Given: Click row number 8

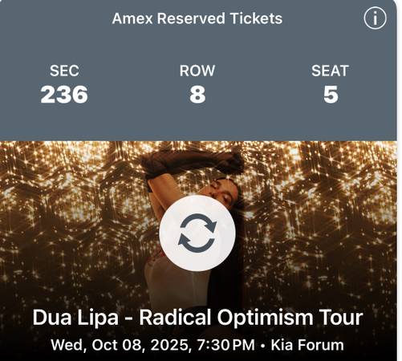Looking at the screenshot, I should point(197,95).
